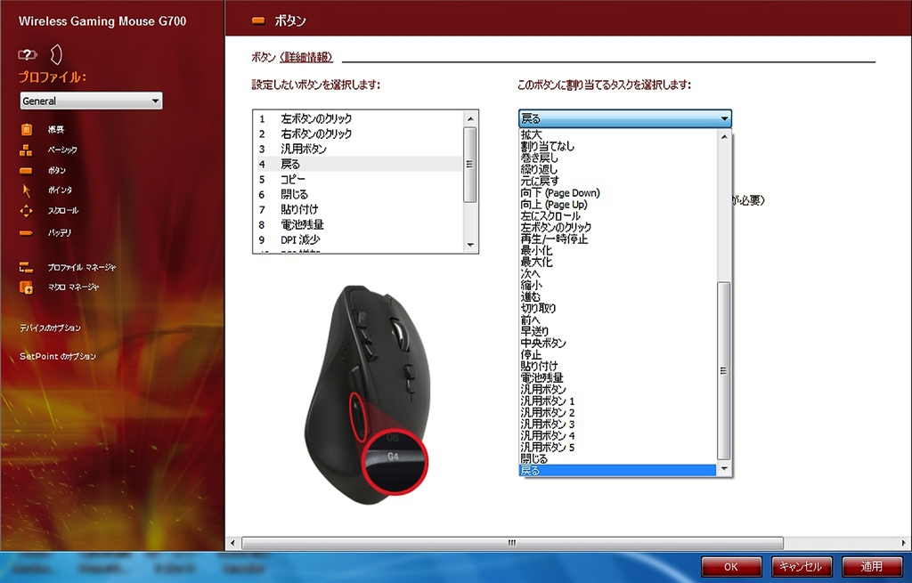Open the 詳細情報 link
This screenshot has width=912, height=583.
(x=306, y=57)
